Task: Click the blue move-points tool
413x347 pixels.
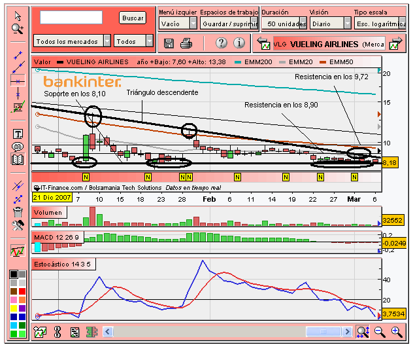Action: pyautogui.click(x=18, y=199)
